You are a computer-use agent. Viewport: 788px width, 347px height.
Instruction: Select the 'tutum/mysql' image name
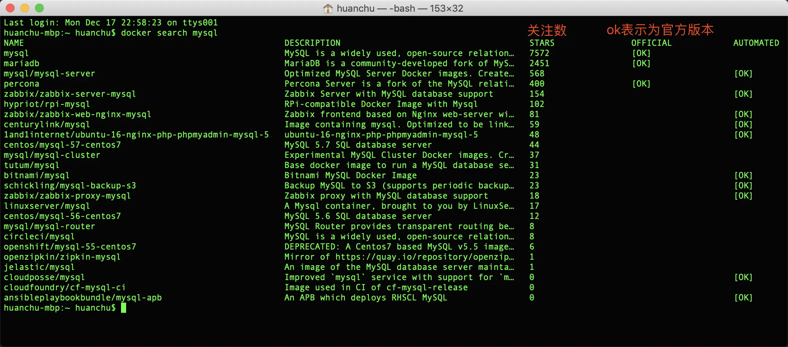pyautogui.click(x=32, y=165)
